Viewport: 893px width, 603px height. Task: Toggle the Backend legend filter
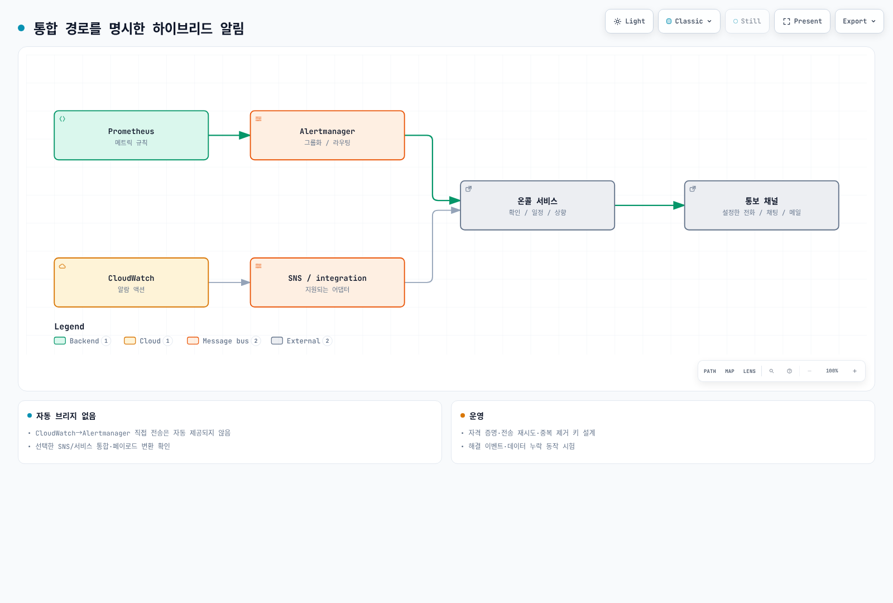(83, 341)
